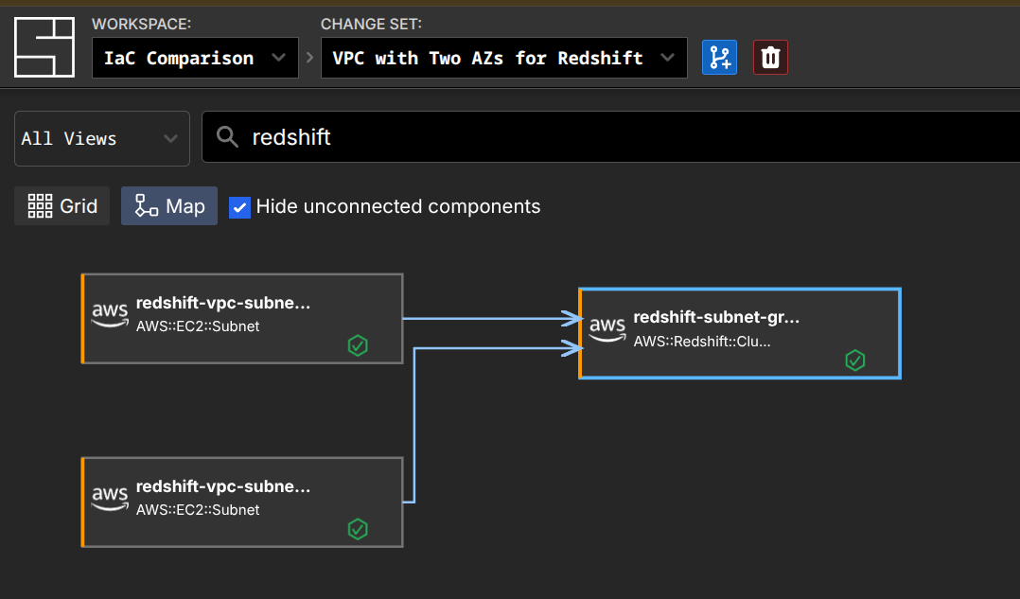Open the All Views dropdown
This screenshot has height=599, width=1020.
pyautogui.click(x=101, y=138)
